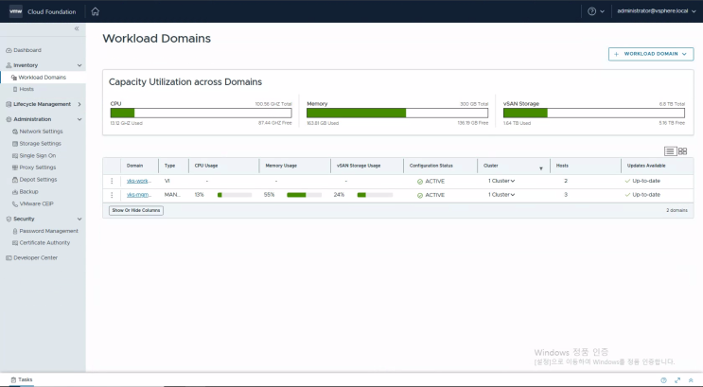
Task: Click the VMware Cloud Foundation logo
Action: [16, 11]
